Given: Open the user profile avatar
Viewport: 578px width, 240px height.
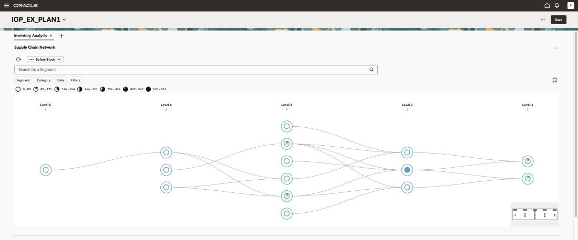Looking at the screenshot, I should pos(571,6).
